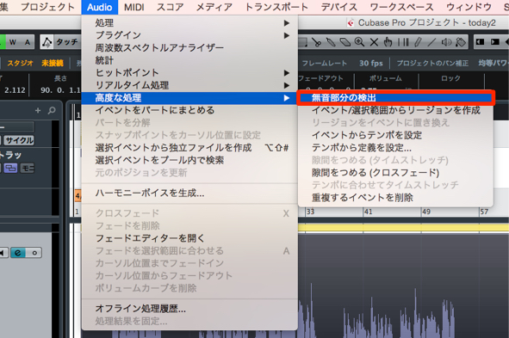Toggle the small circle button beside e
The width and height of the screenshot is (509, 338).
[x=34, y=253]
